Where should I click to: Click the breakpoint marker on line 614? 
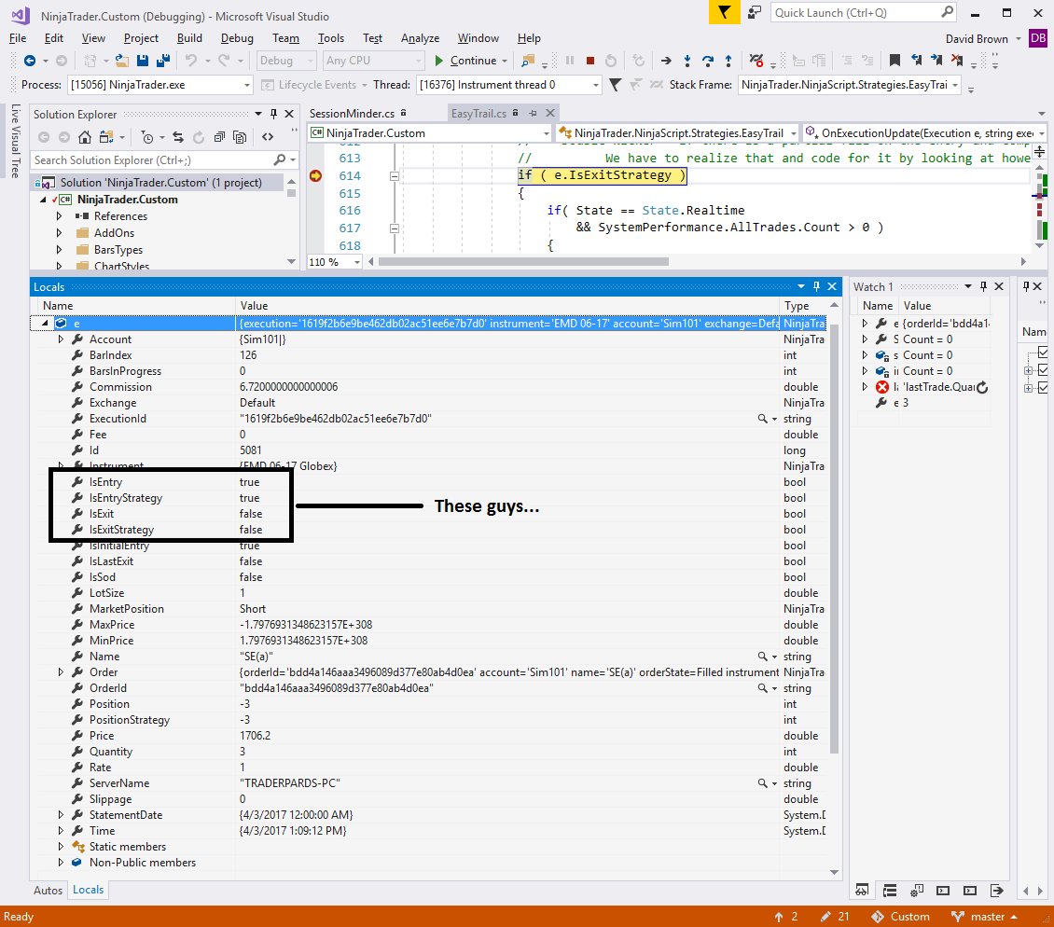pos(315,175)
